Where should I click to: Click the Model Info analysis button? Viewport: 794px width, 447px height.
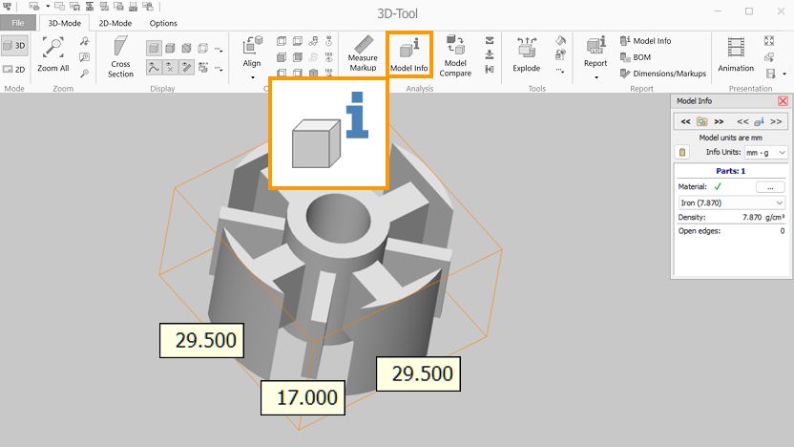pos(408,54)
